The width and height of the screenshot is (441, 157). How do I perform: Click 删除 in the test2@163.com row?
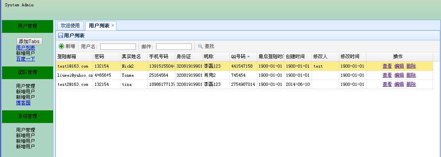point(411,84)
